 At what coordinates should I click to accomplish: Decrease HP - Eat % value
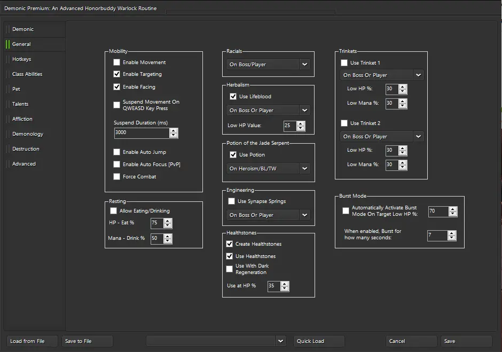tap(168, 225)
